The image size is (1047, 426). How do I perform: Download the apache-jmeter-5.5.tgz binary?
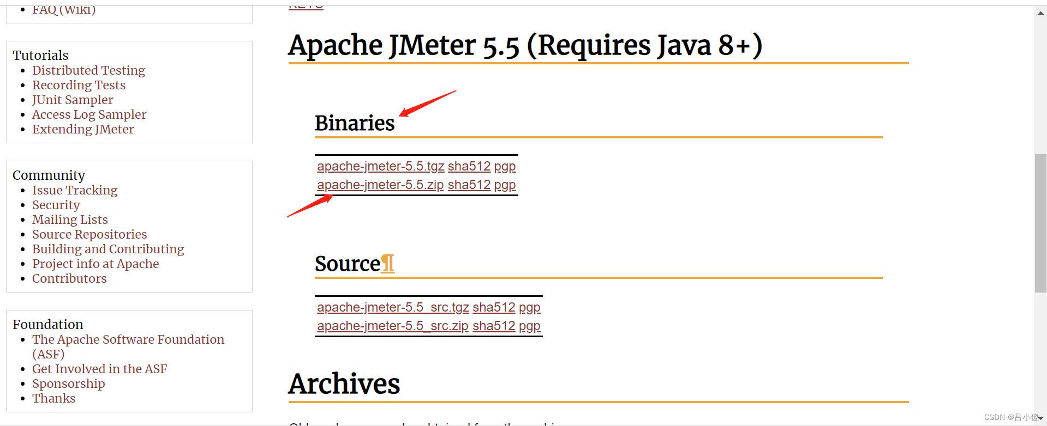(x=380, y=166)
